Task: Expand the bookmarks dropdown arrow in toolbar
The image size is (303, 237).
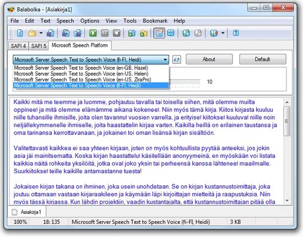Action: [x=223, y=33]
